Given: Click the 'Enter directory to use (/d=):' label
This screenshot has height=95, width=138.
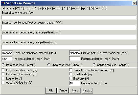Looking at the screenshot, I should point(18,13).
